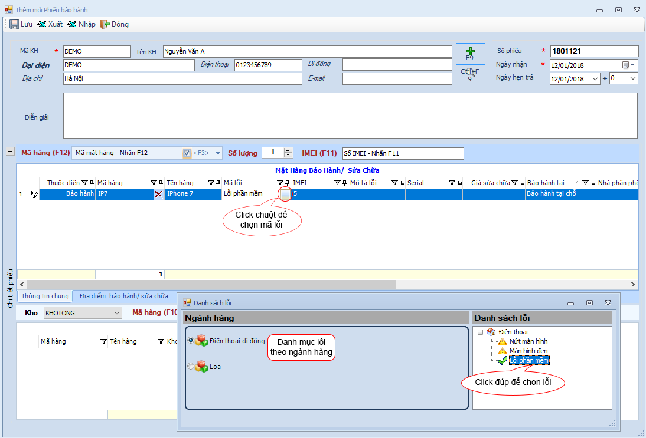646x438 pixels.
Task: Toggle the F3 checkbox beside Mã mặt hàng
Action: click(x=187, y=153)
